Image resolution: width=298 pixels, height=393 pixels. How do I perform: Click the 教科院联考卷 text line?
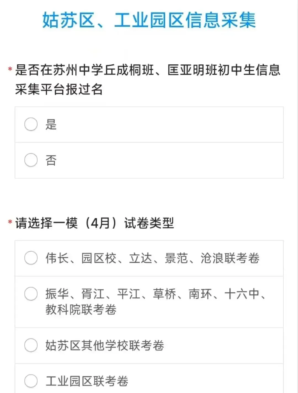click(81, 310)
